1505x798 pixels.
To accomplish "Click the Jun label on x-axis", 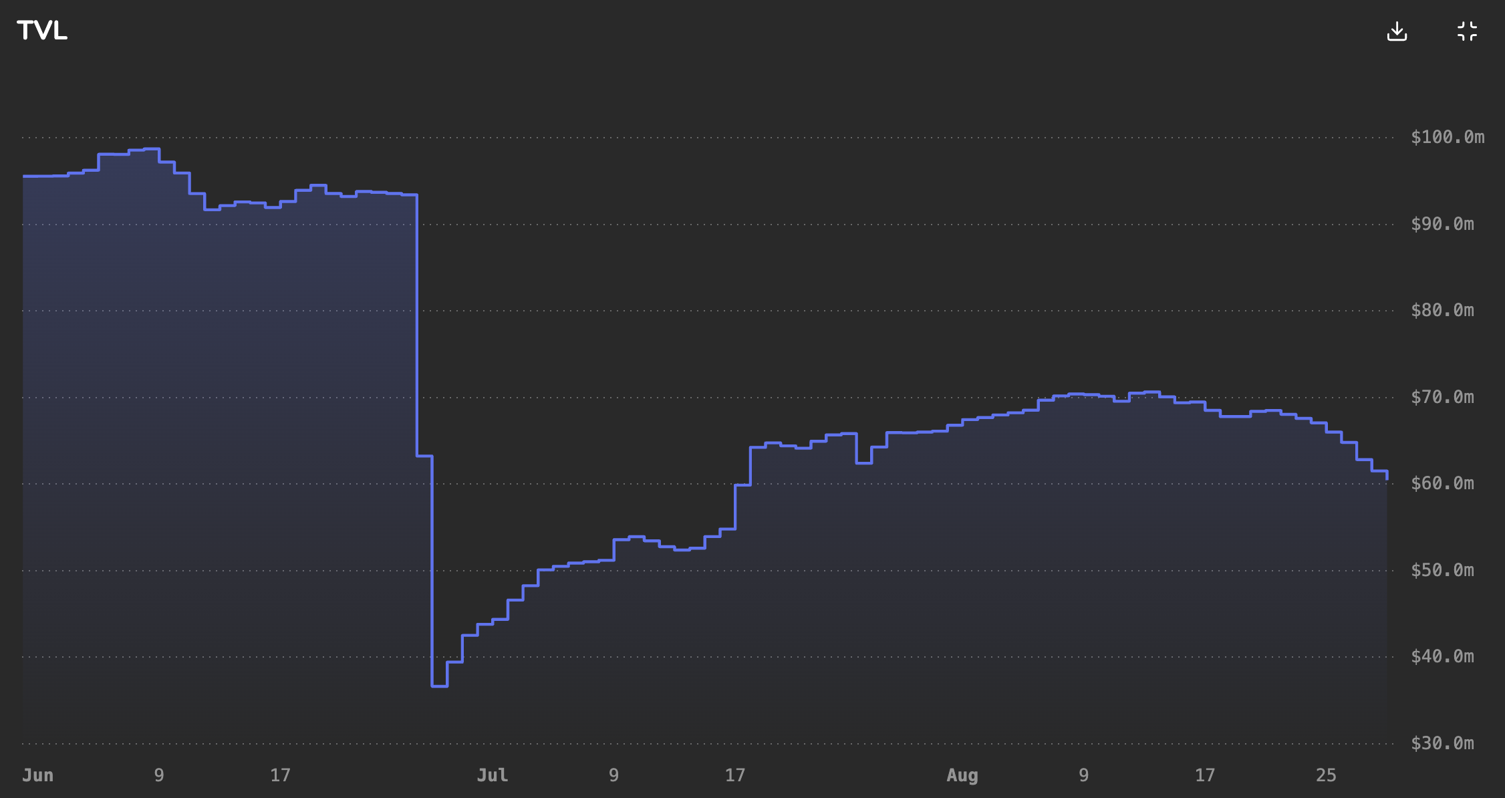I will pyautogui.click(x=37, y=775).
